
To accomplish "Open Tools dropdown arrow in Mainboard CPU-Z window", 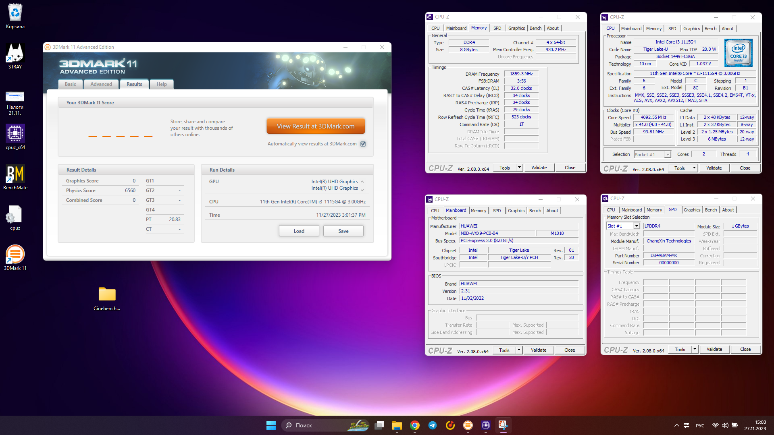I will (519, 350).
